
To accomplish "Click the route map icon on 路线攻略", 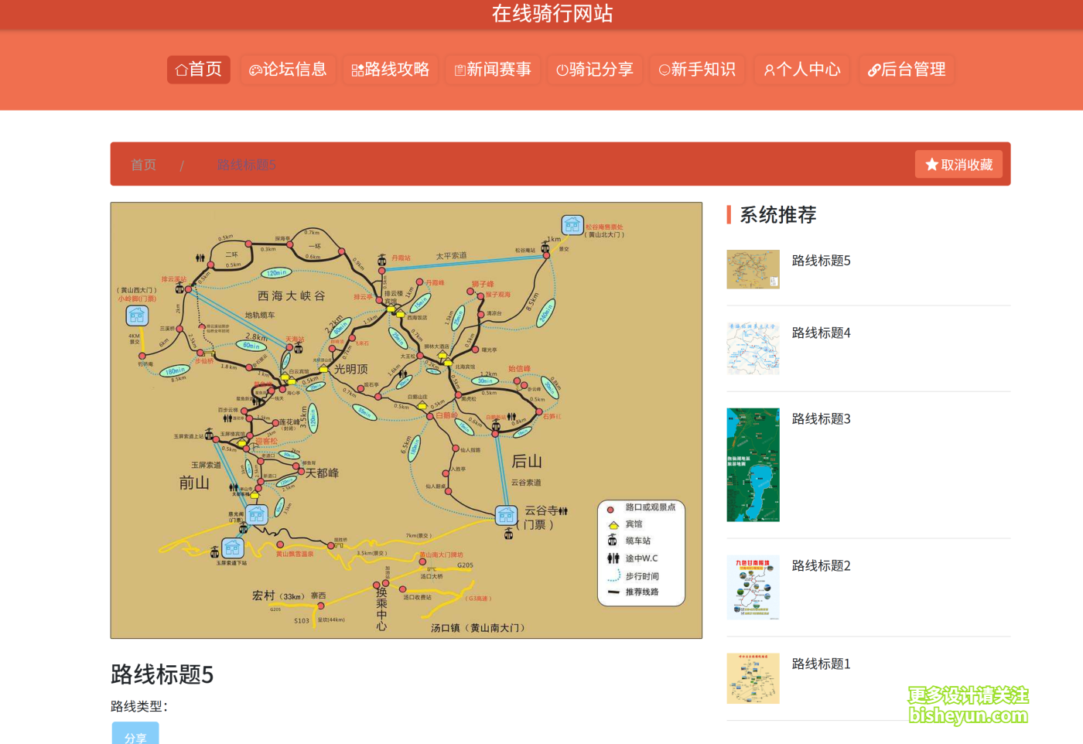I will click(x=357, y=70).
